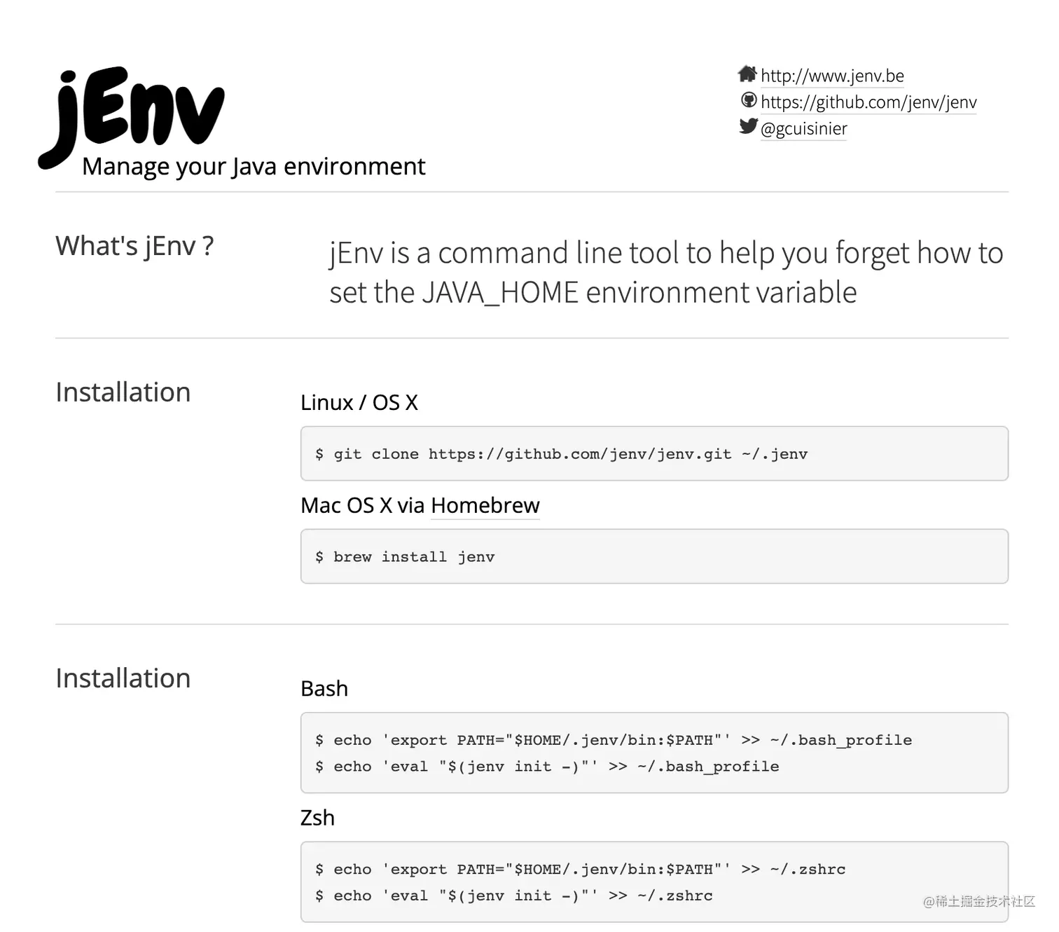The image size is (1059, 932).
Task: Click the git clone command line
Action: [x=562, y=454]
